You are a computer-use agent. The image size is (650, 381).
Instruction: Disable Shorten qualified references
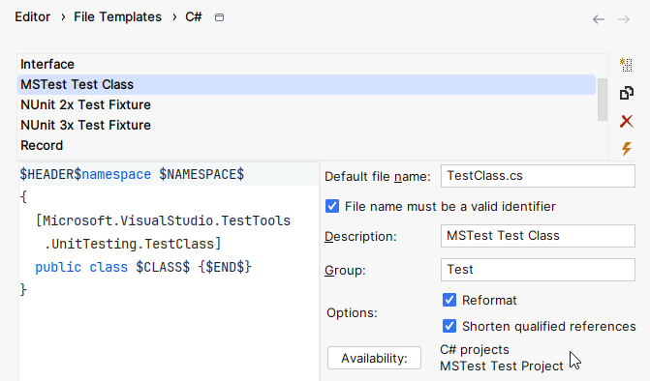(x=449, y=326)
